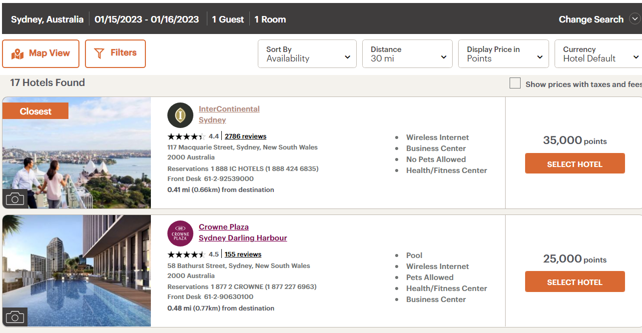Click 117 Macquarie Street address text

pos(242,152)
